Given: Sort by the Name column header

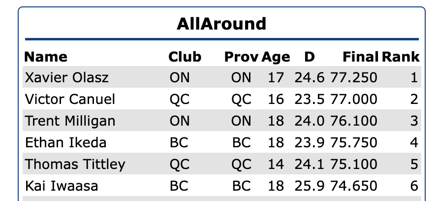Looking at the screenshot, I should (x=46, y=57).
